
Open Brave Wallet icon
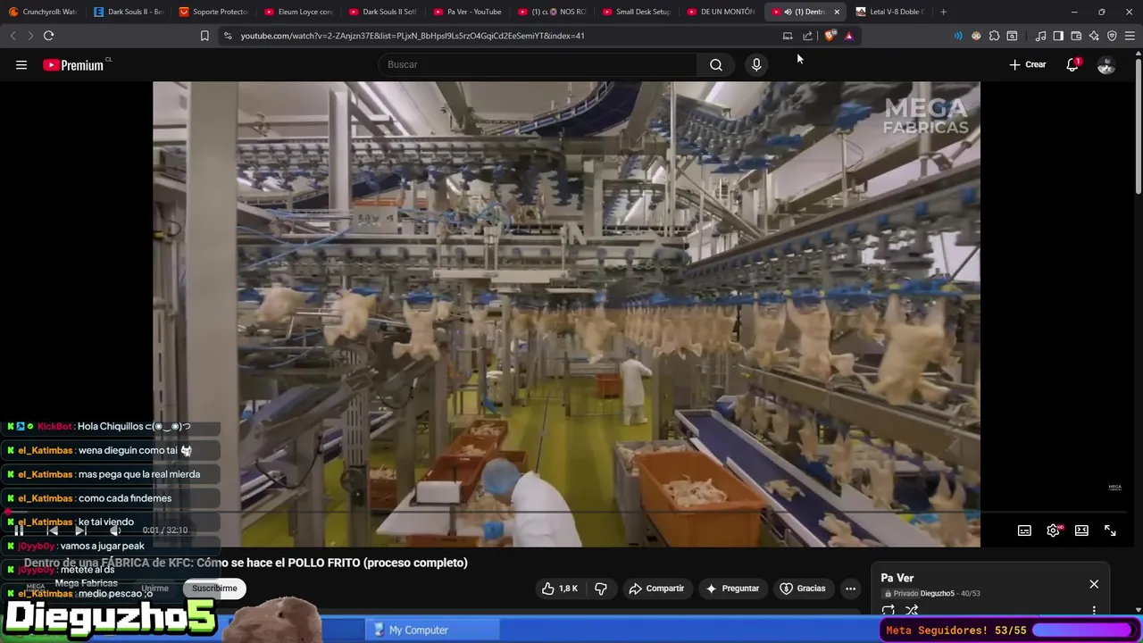[x=1076, y=36]
